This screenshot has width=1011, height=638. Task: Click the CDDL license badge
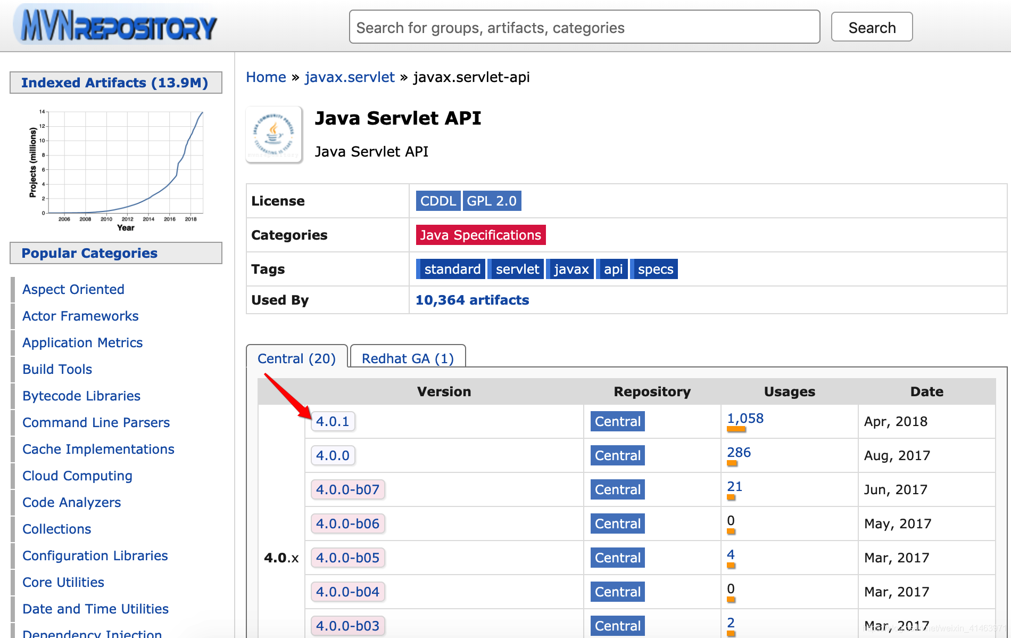[x=438, y=201]
